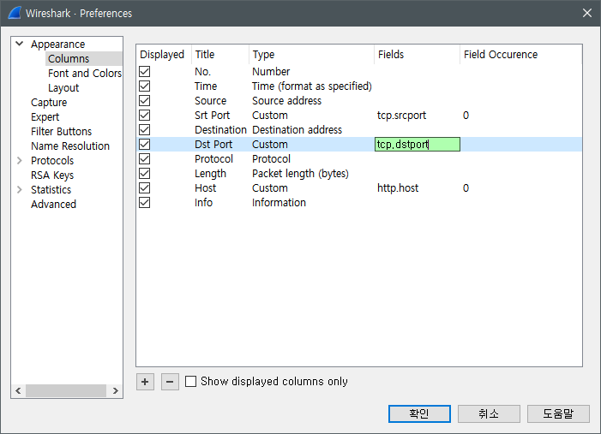Image resolution: width=601 pixels, height=434 pixels.
Task: Click the tcp.srcport field cell
Action: tap(402, 116)
